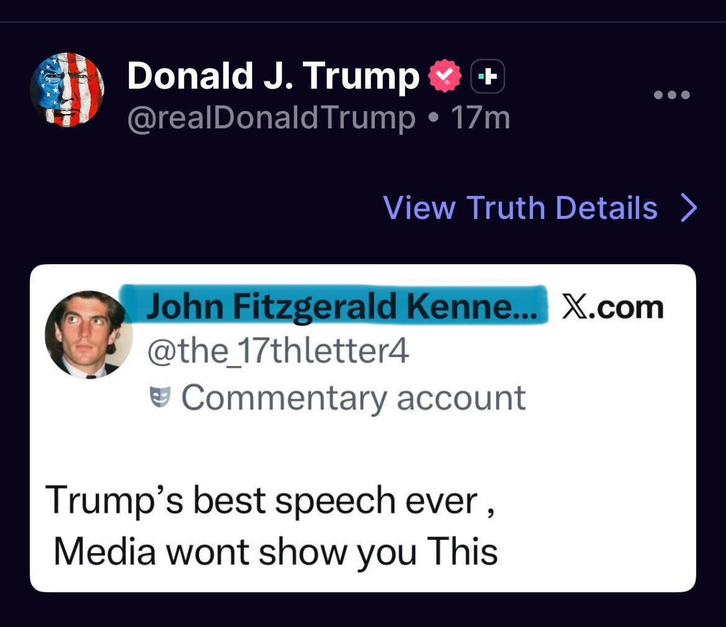This screenshot has width=726, height=627.
Task: Click the red verified checkmark badge
Action: pyautogui.click(x=445, y=77)
